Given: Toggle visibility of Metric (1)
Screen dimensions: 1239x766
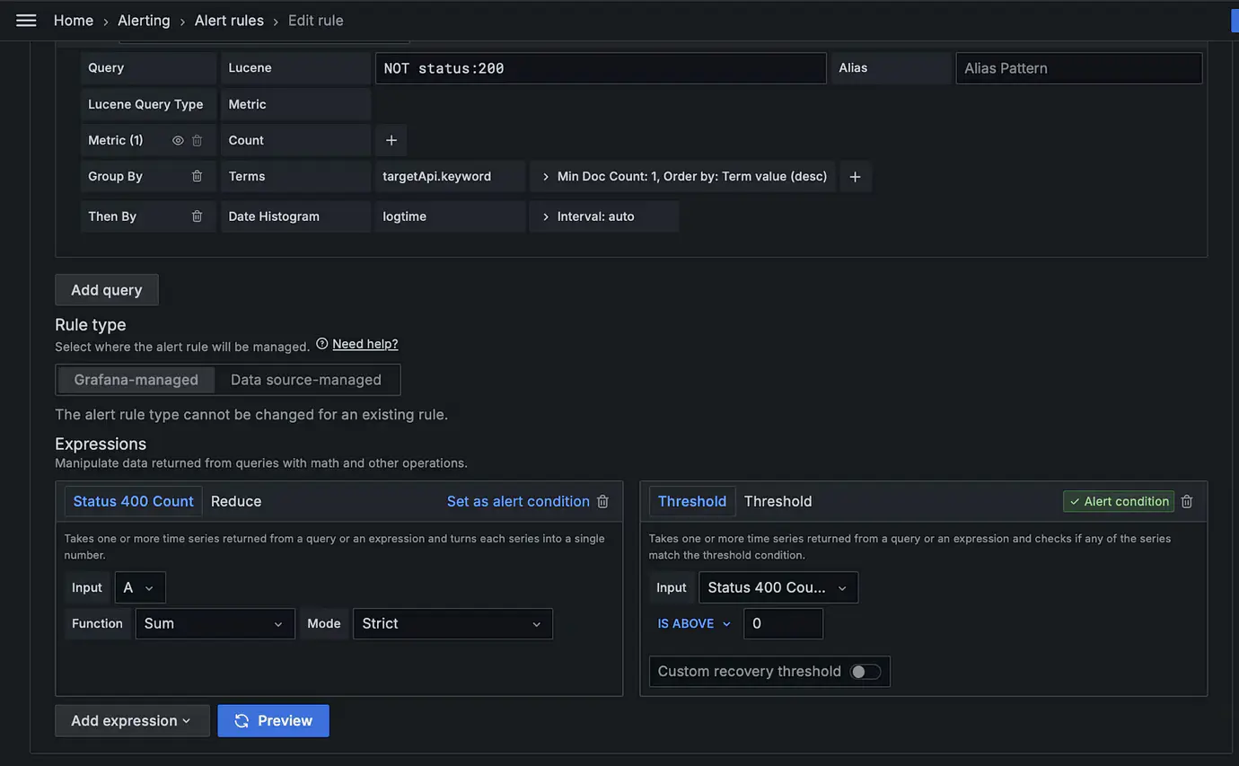Looking at the screenshot, I should (178, 140).
